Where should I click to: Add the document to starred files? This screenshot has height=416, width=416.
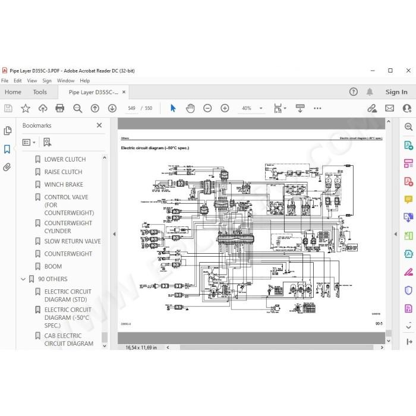pyautogui.click(x=26, y=108)
